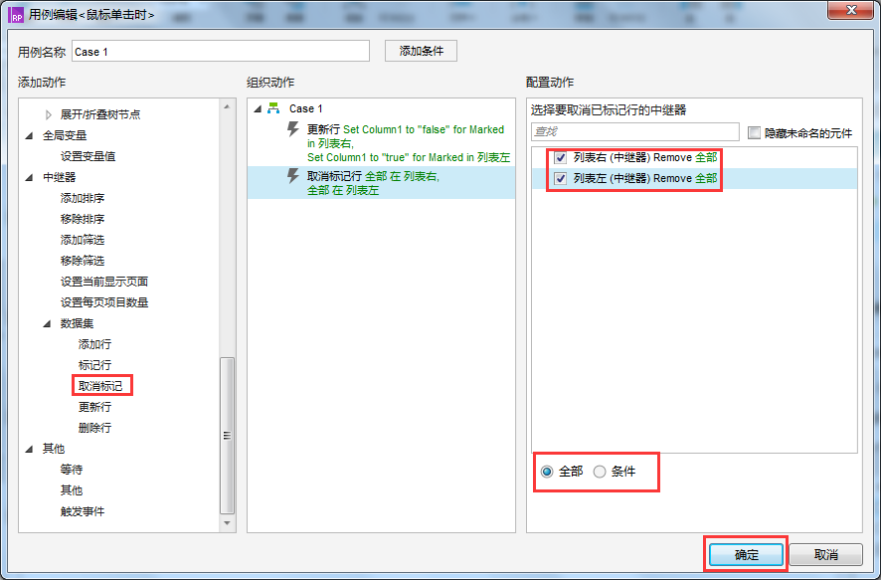Select the 取消标记行 全部 organized action

coord(381,183)
